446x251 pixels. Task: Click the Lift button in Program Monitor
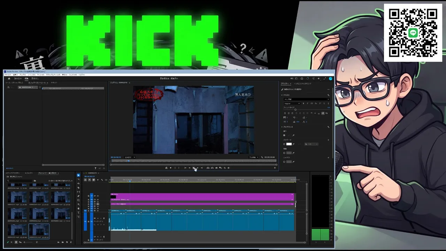click(x=208, y=168)
